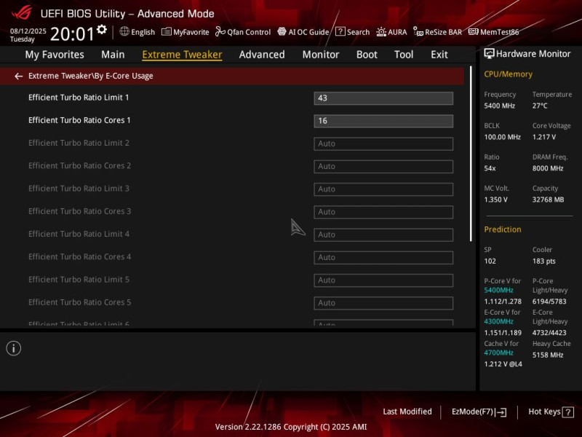Click Last Modified button
The width and height of the screenshot is (582, 437).
click(x=407, y=412)
